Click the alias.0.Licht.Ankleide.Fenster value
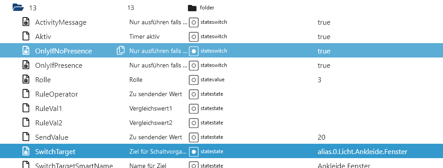This screenshot has height=168, width=443. 362,152
